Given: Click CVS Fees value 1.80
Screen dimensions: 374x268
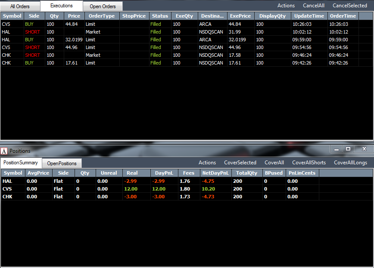Looking at the screenshot, I should 185,189.
